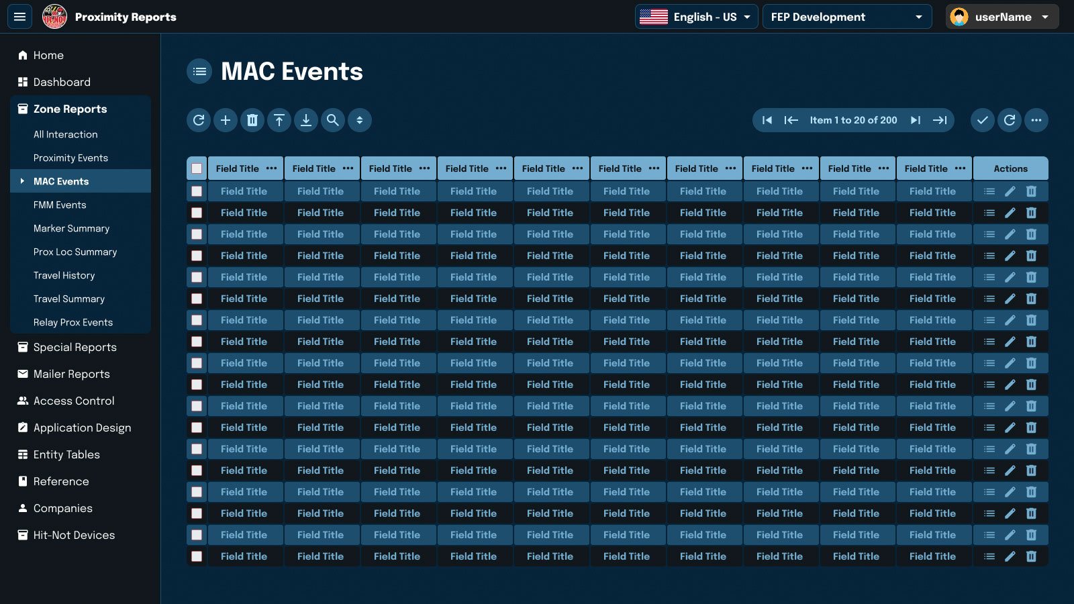1074x604 pixels.
Task: Click the toolbar trash delete icon
Action: (x=252, y=120)
